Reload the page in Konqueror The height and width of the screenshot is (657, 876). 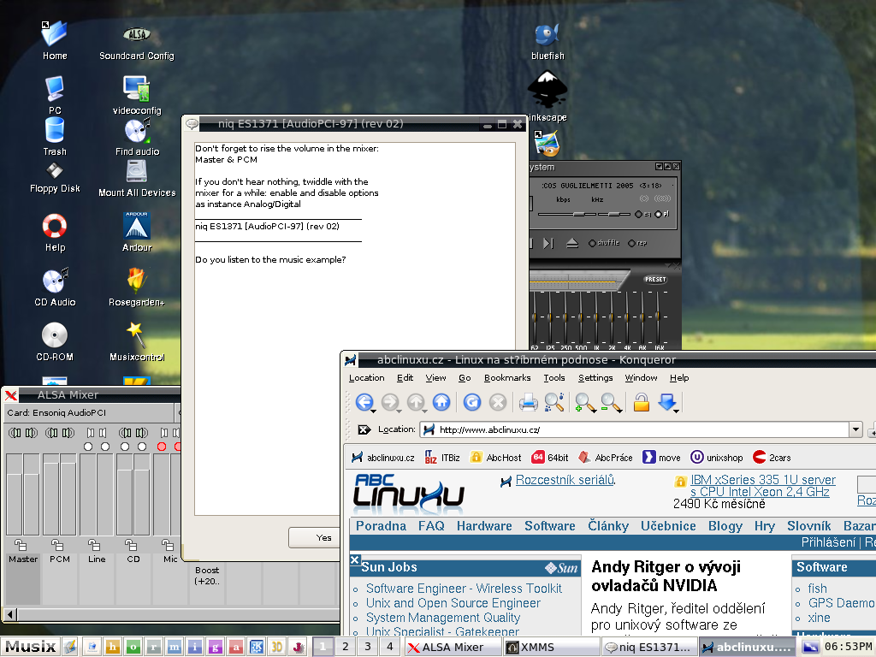click(472, 402)
